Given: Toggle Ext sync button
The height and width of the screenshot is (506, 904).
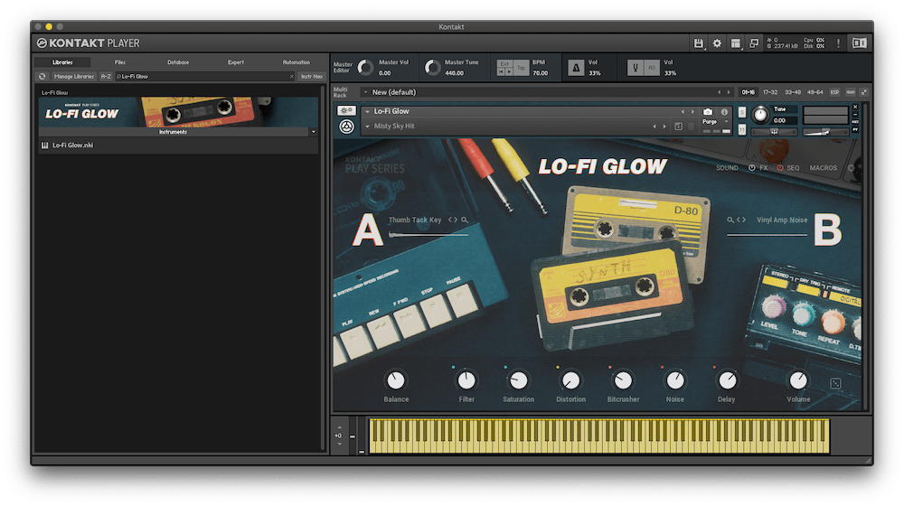Looking at the screenshot, I should 504,64.
